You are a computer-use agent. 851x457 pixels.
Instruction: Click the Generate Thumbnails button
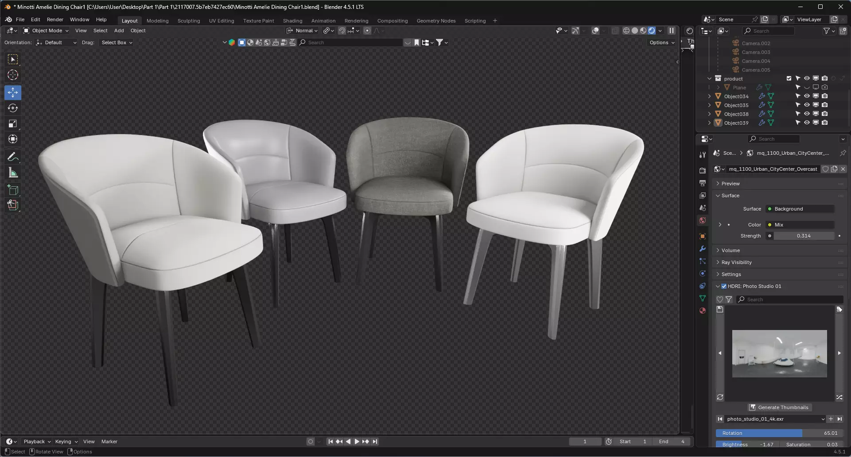[779, 407]
